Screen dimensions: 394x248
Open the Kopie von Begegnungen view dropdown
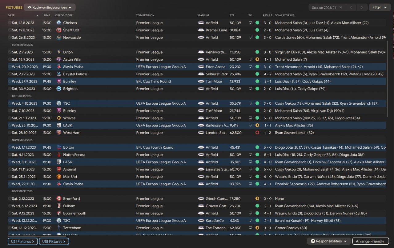(x=50, y=7)
